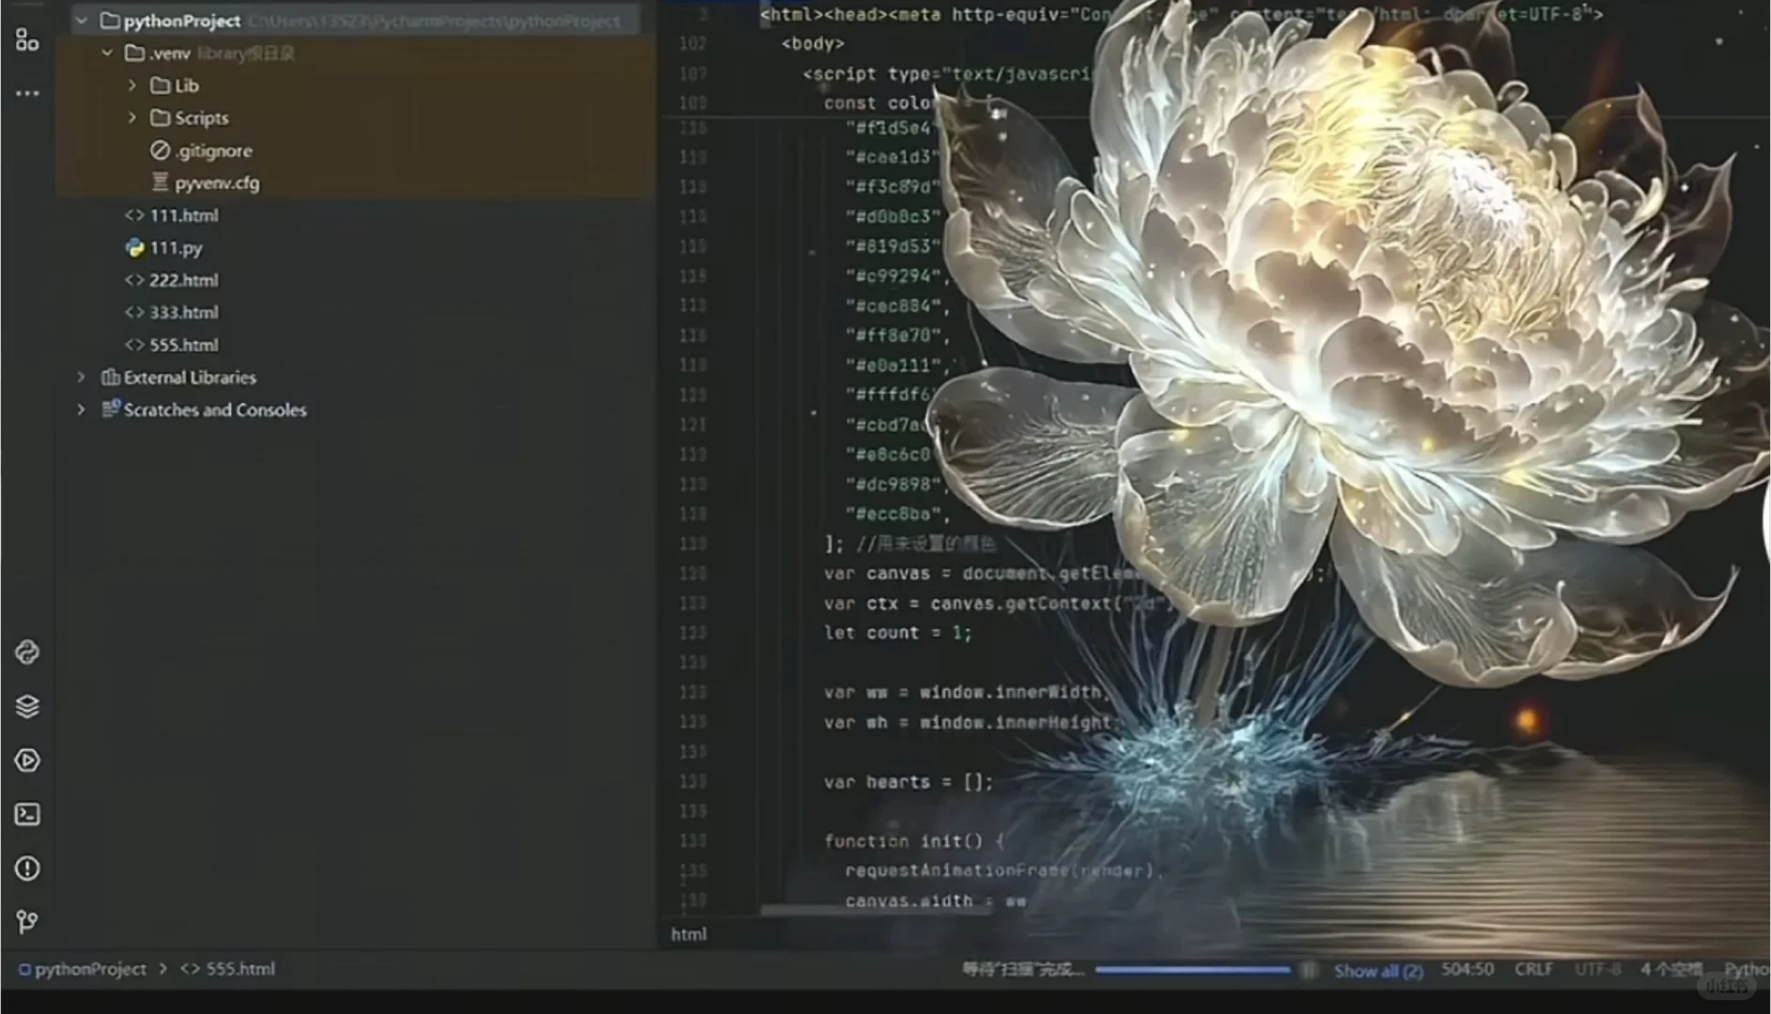Click the "#f3c89d" color string
1771x1014 pixels.
coord(893,187)
